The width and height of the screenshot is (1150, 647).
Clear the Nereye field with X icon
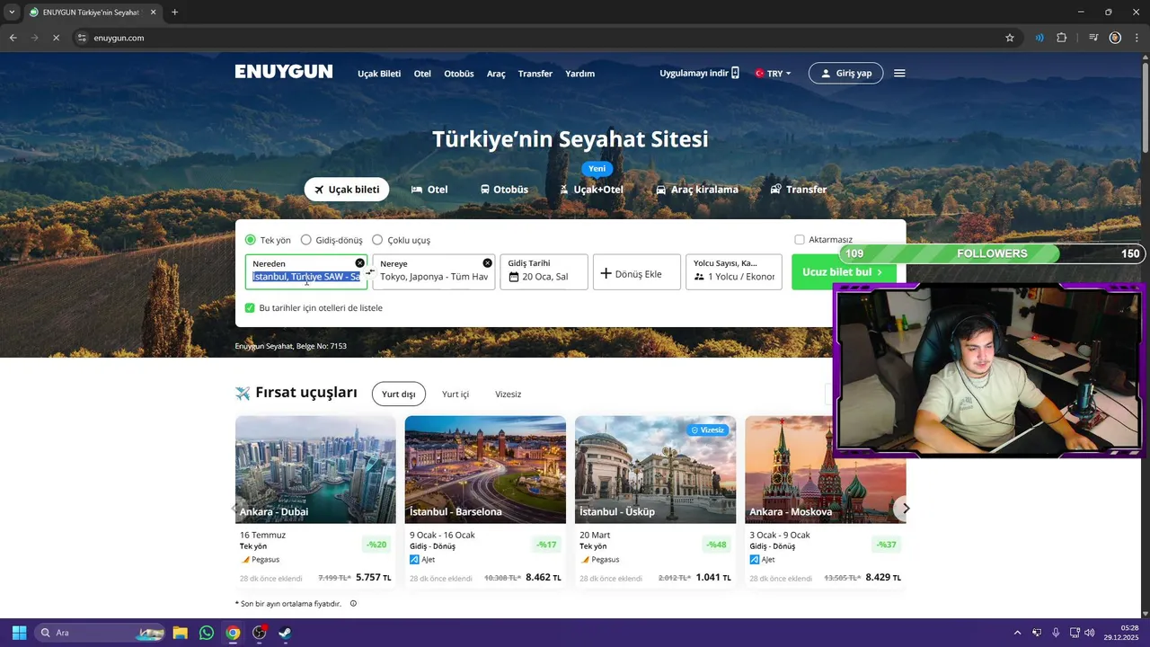coord(488,262)
